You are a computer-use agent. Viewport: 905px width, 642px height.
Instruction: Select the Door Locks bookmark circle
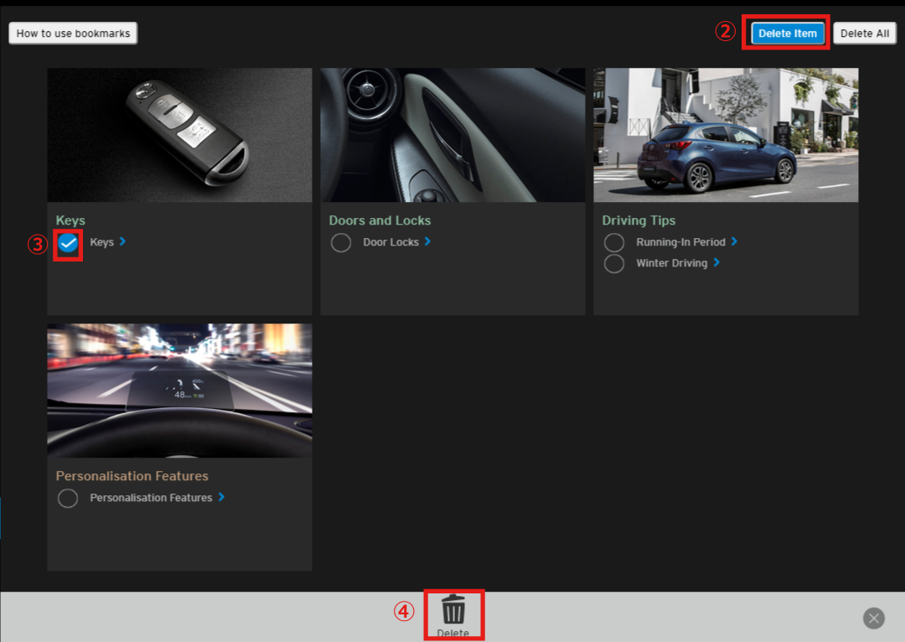(341, 243)
